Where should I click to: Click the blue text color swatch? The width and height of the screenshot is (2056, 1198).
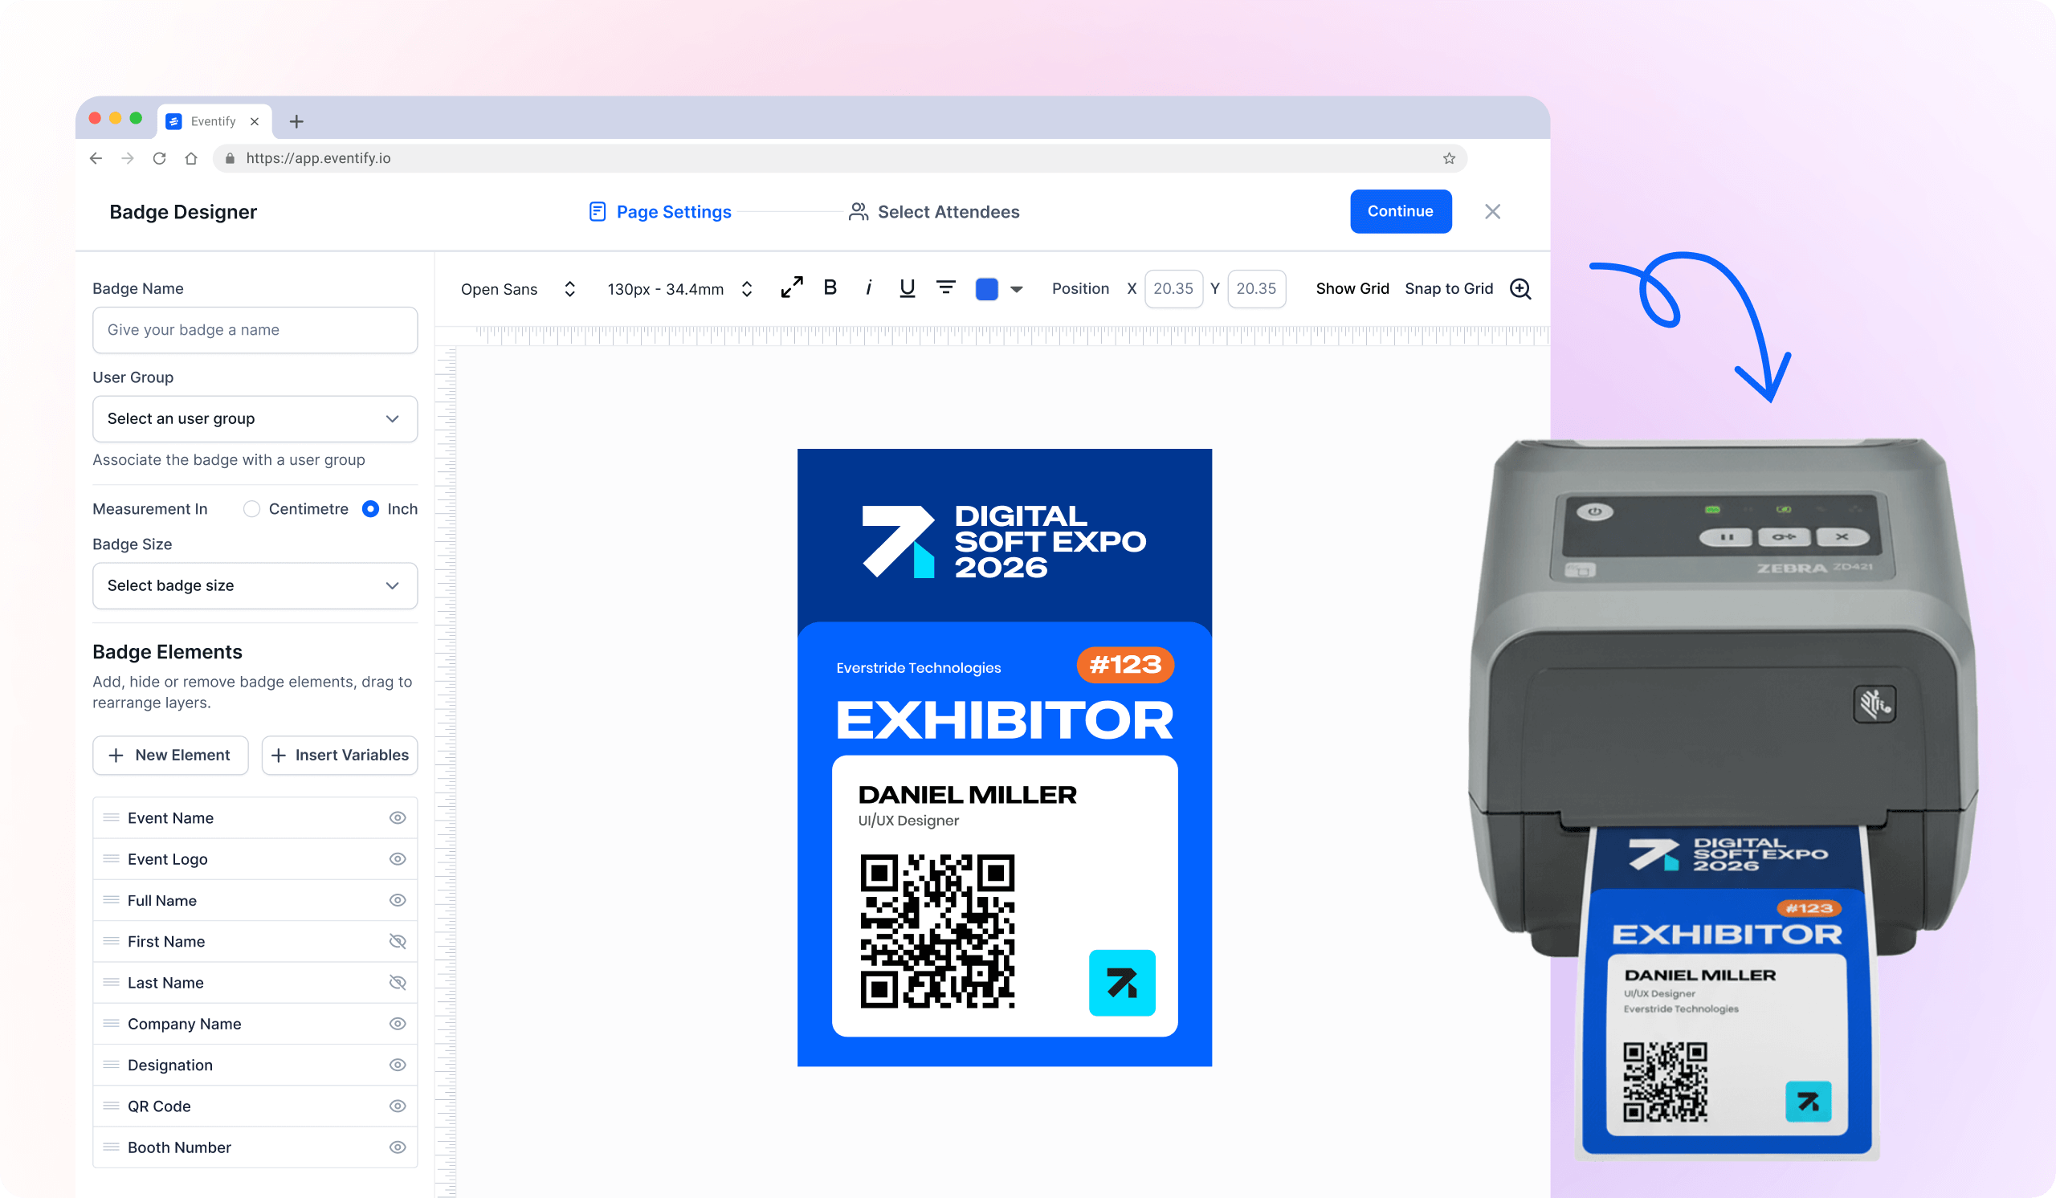pos(986,289)
